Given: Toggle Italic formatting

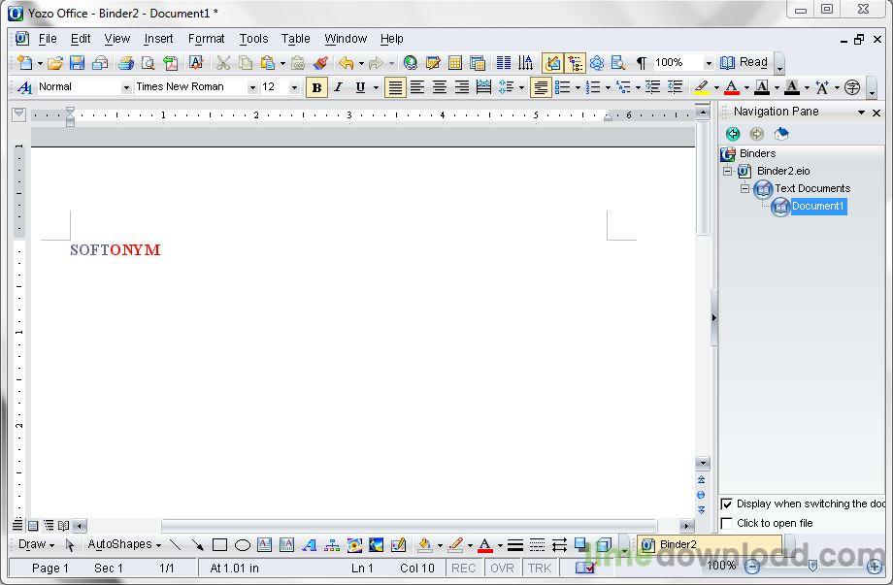Looking at the screenshot, I should pos(339,87).
